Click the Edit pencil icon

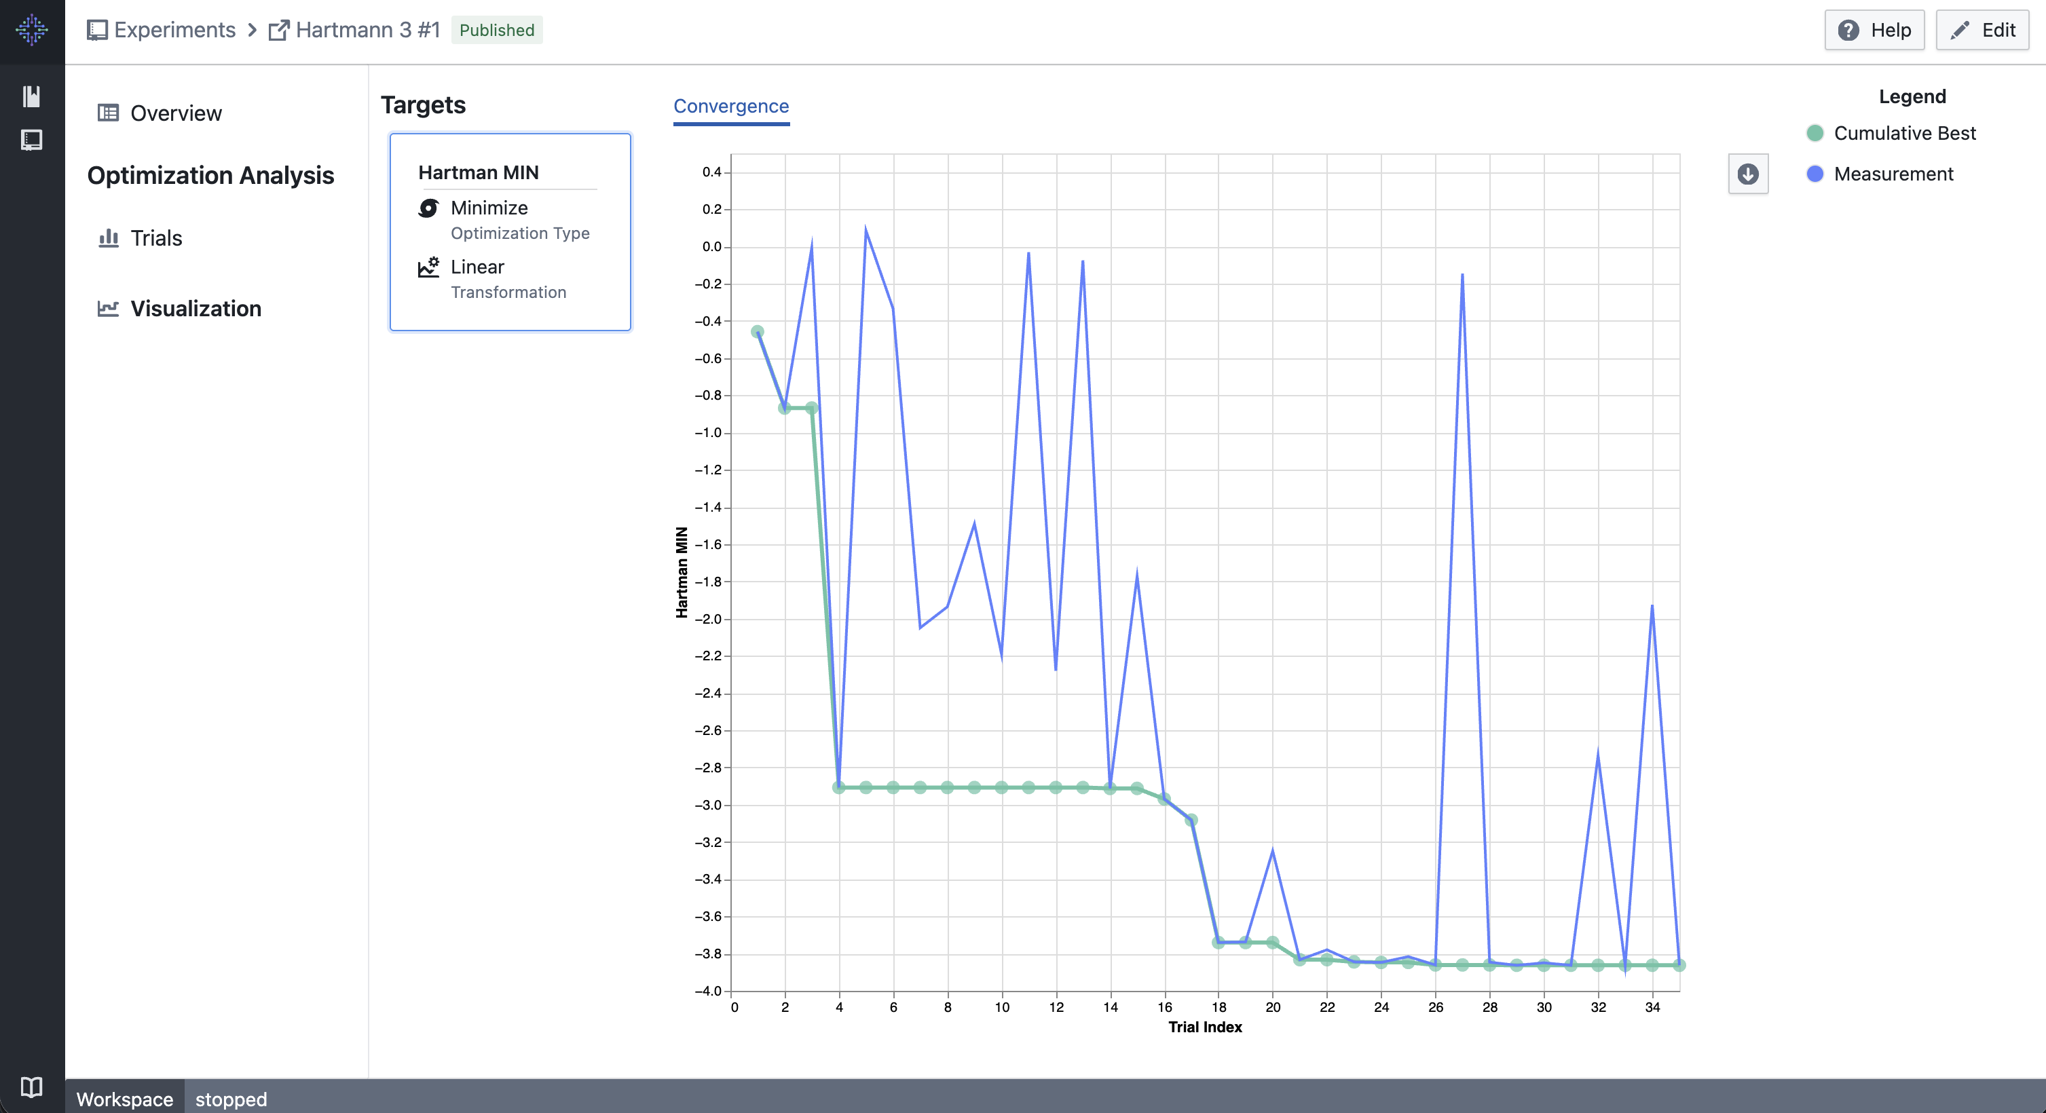(1959, 30)
